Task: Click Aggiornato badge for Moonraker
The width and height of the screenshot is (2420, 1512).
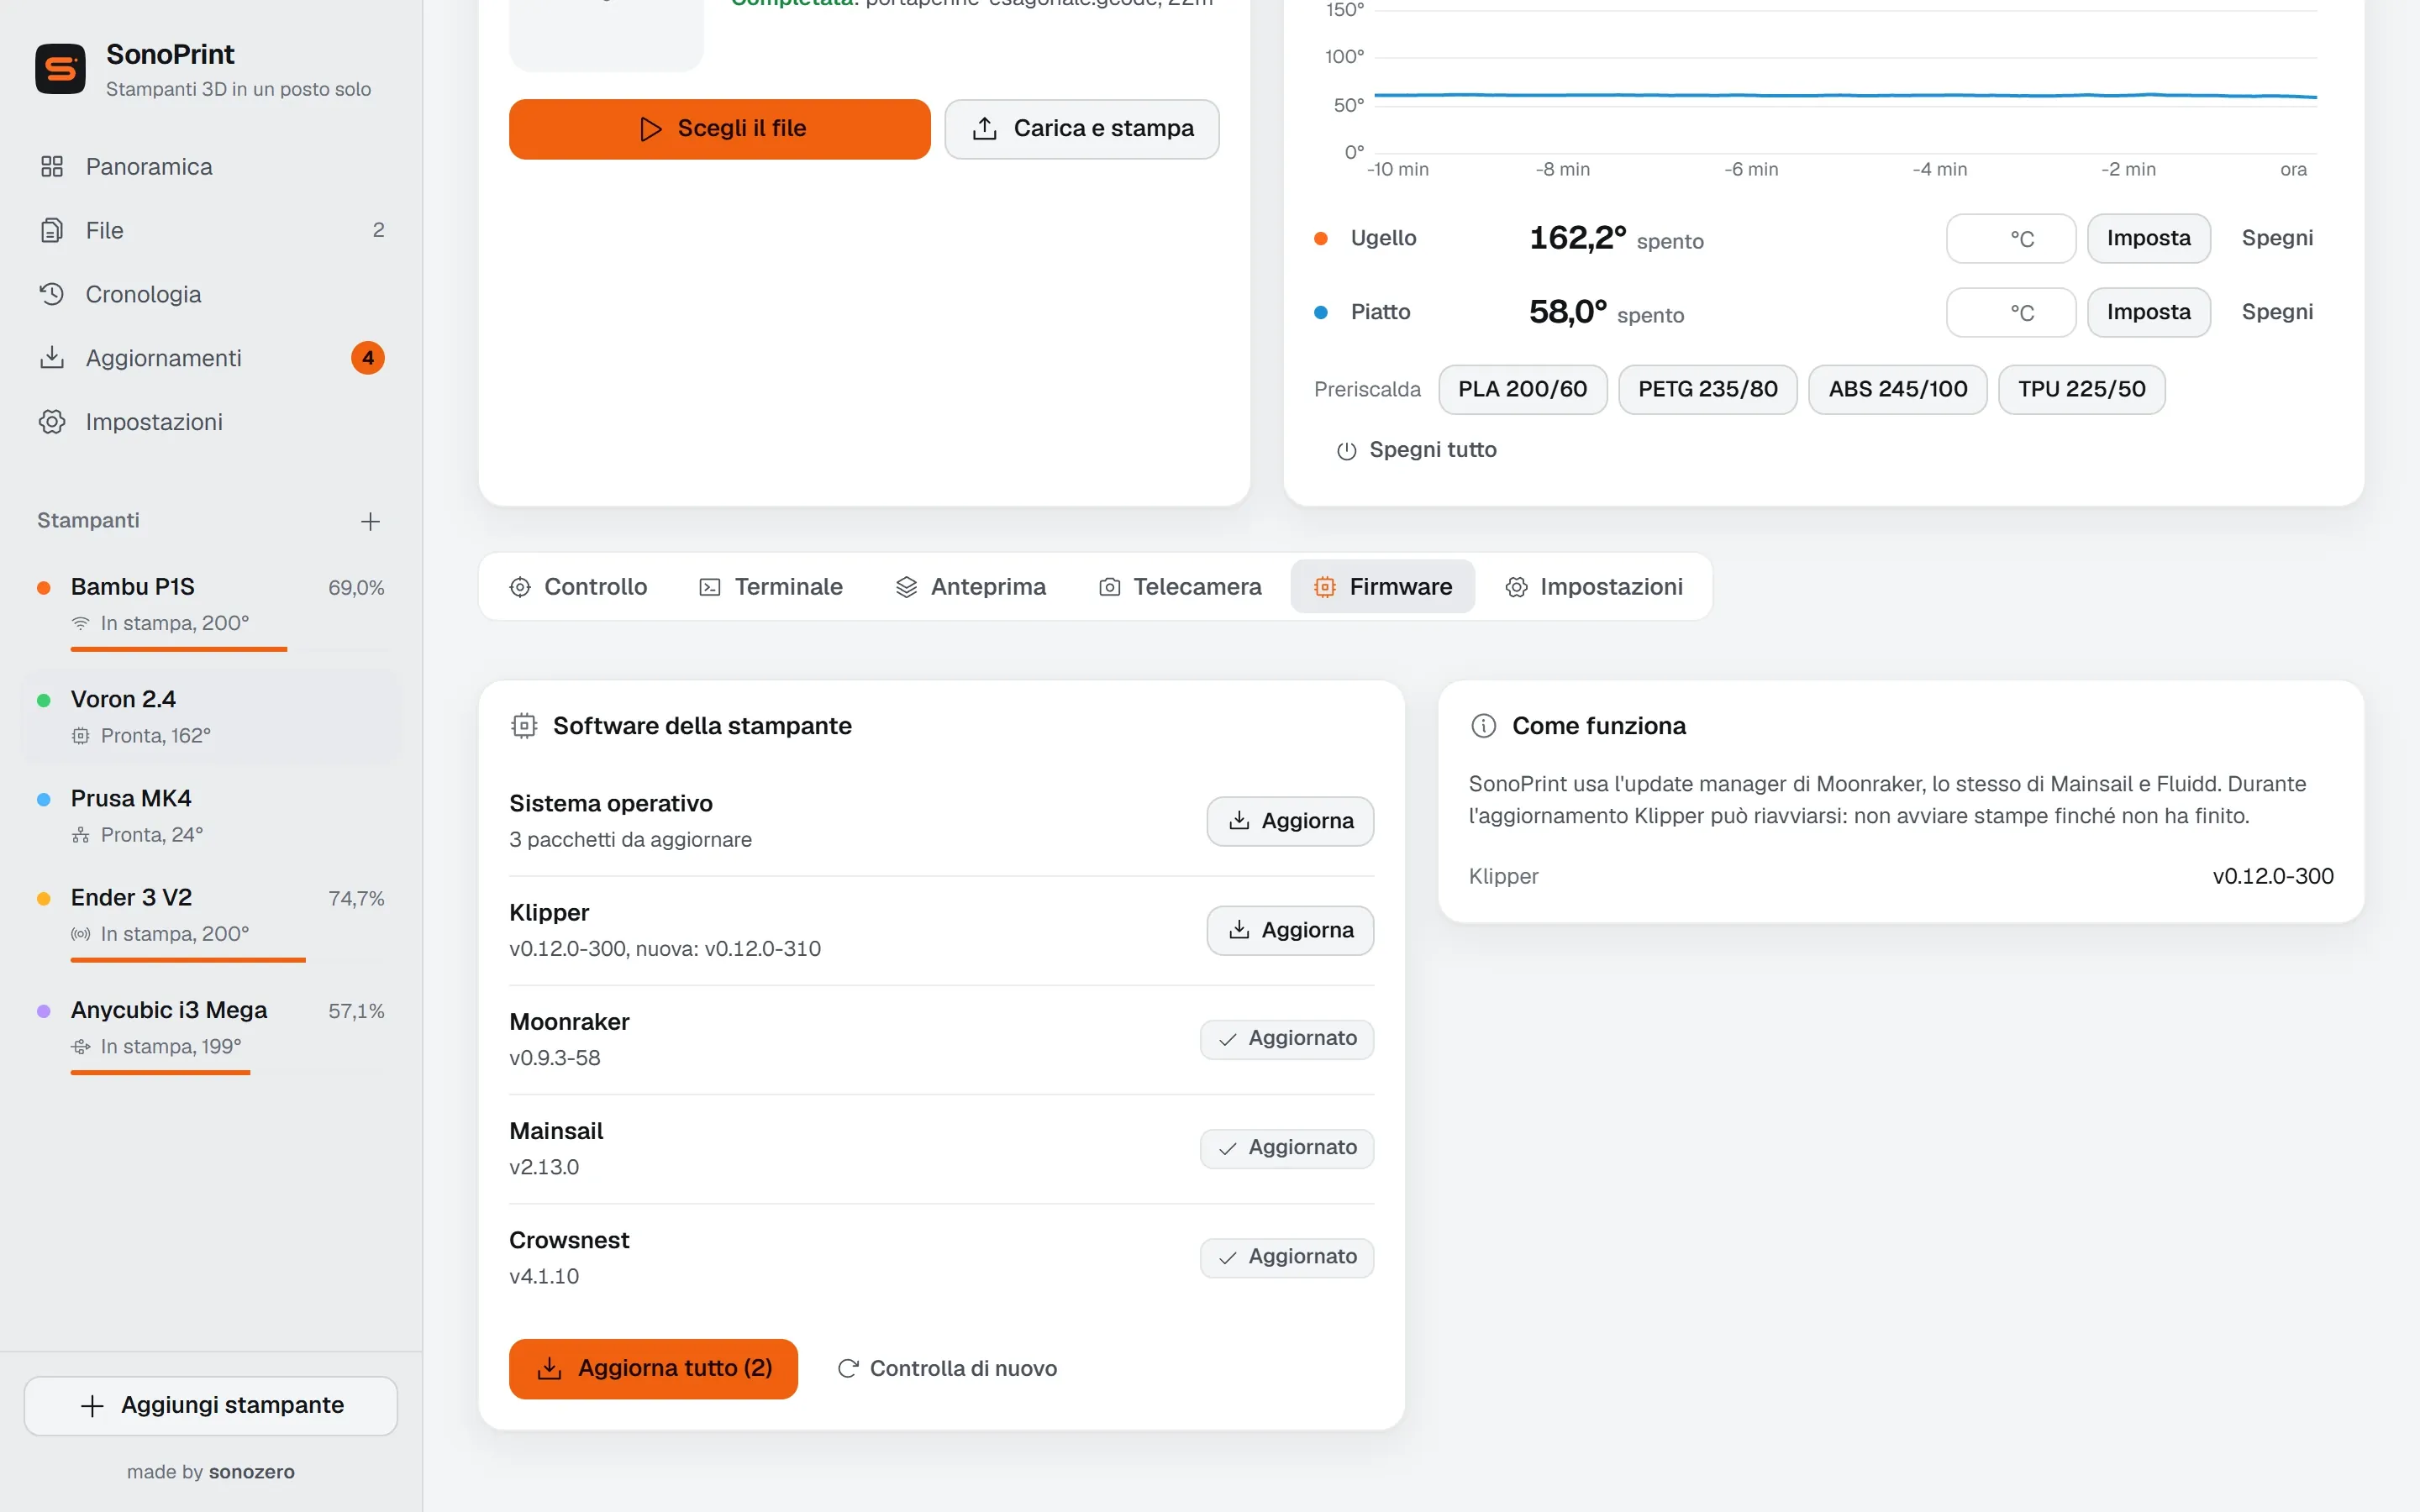Action: pyautogui.click(x=1287, y=1039)
